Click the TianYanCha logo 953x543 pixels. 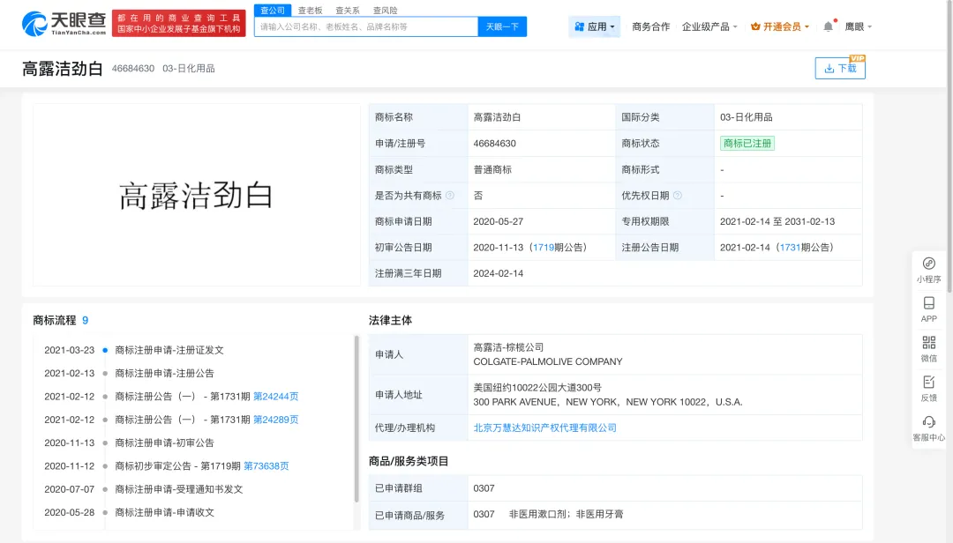click(64, 23)
